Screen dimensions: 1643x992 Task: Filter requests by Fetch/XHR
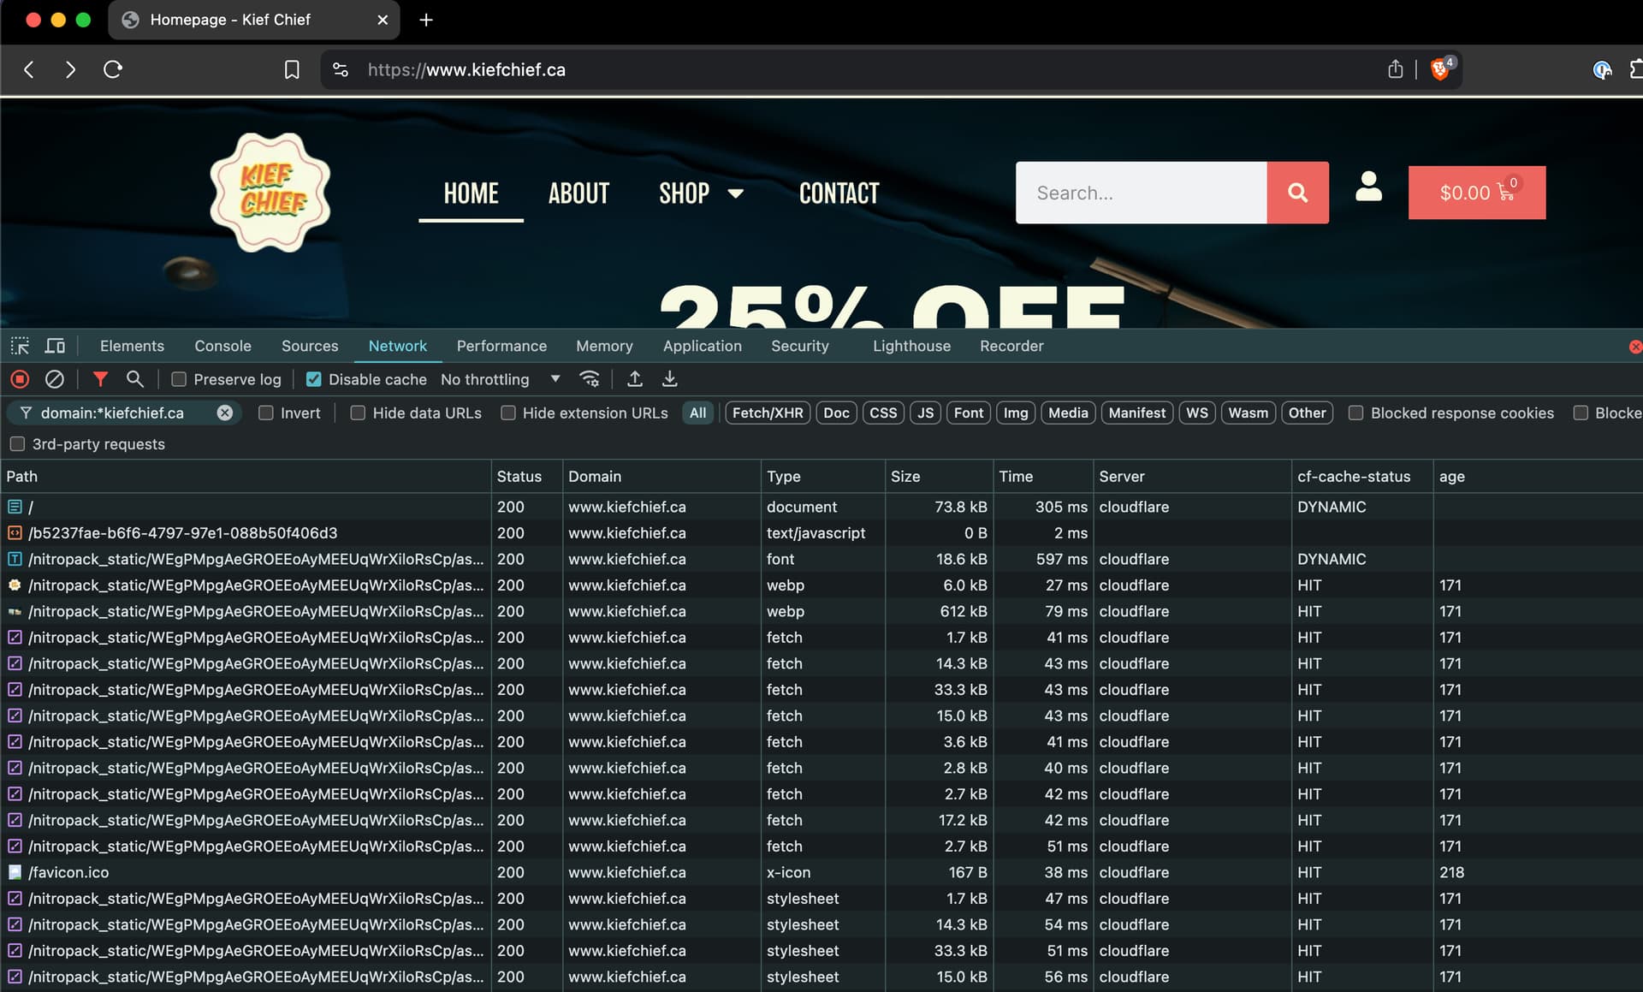(767, 413)
